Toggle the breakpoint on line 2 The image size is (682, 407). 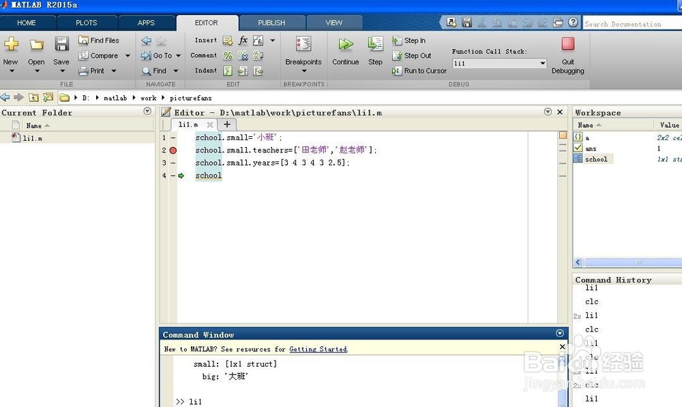173,150
